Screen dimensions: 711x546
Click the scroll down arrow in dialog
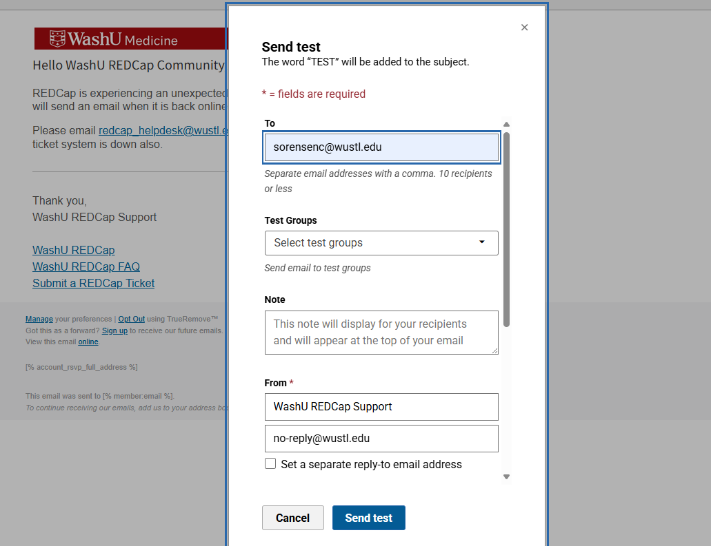(506, 476)
